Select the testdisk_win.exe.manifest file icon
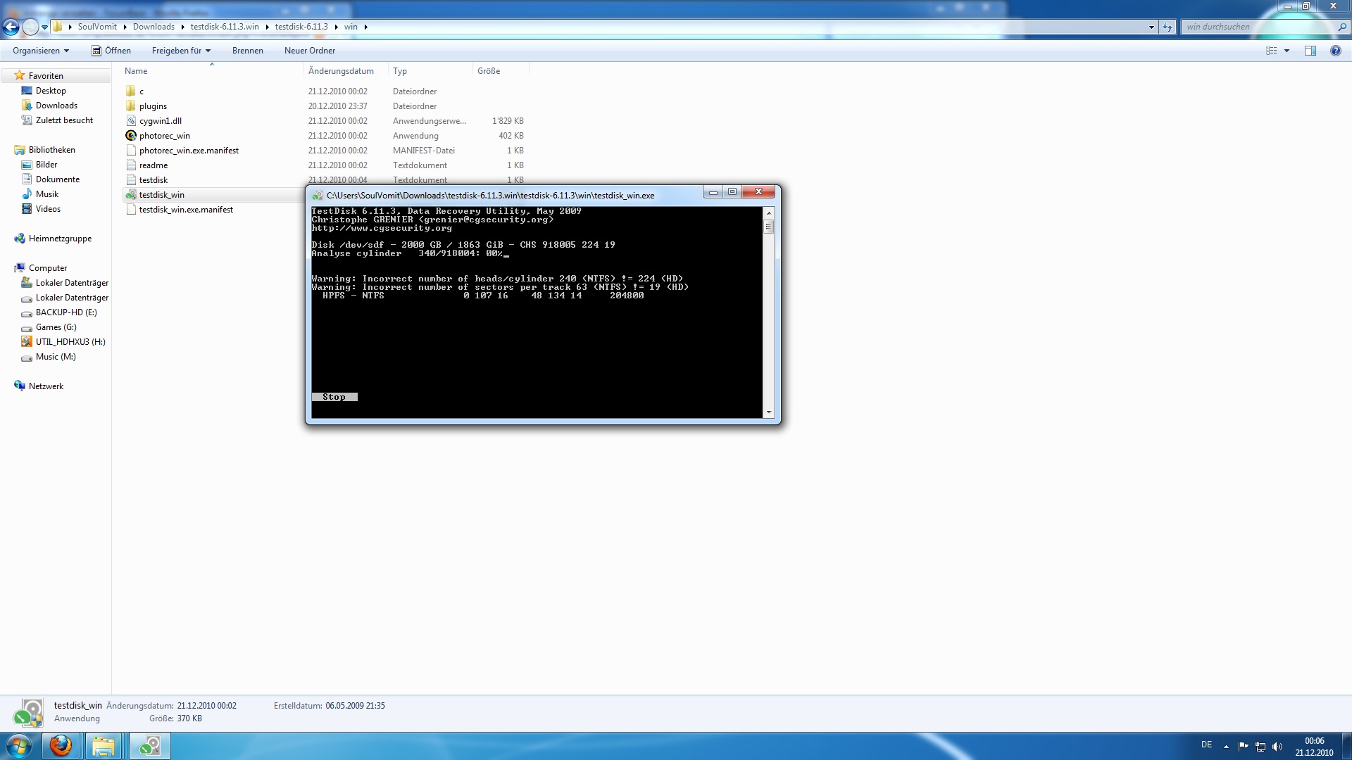 [131, 210]
